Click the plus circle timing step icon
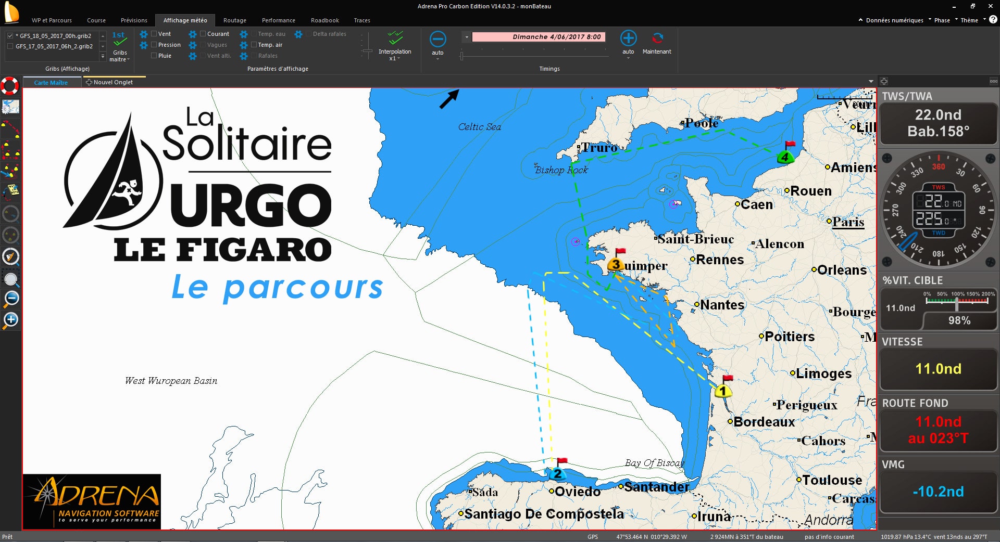Screen dimensions: 1000x542 [x=628, y=38]
